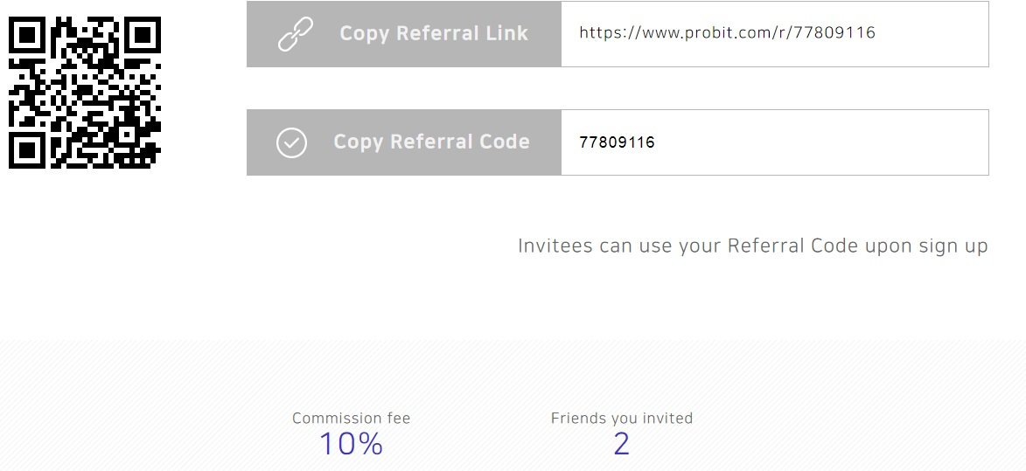Click the 10% commission value
Screen dimensions: 1026x471
point(351,444)
